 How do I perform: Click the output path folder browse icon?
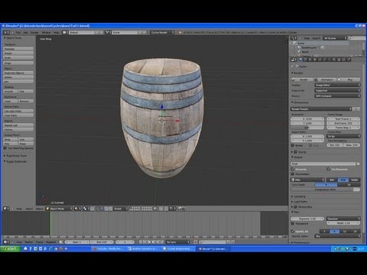358,163
